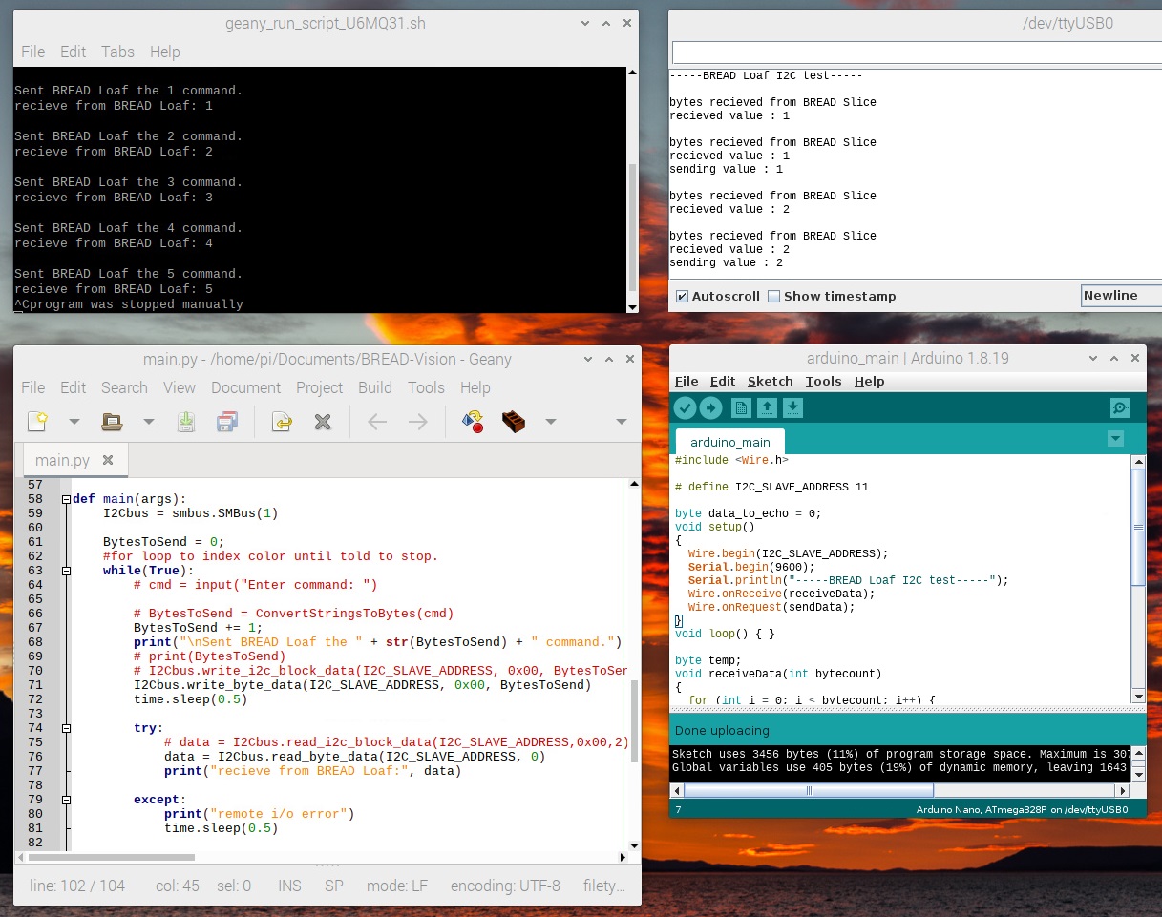Open the Sketch menu in Arduino
The height and width of the screenshot is (917, 1162).
click(x=770, y=381)
